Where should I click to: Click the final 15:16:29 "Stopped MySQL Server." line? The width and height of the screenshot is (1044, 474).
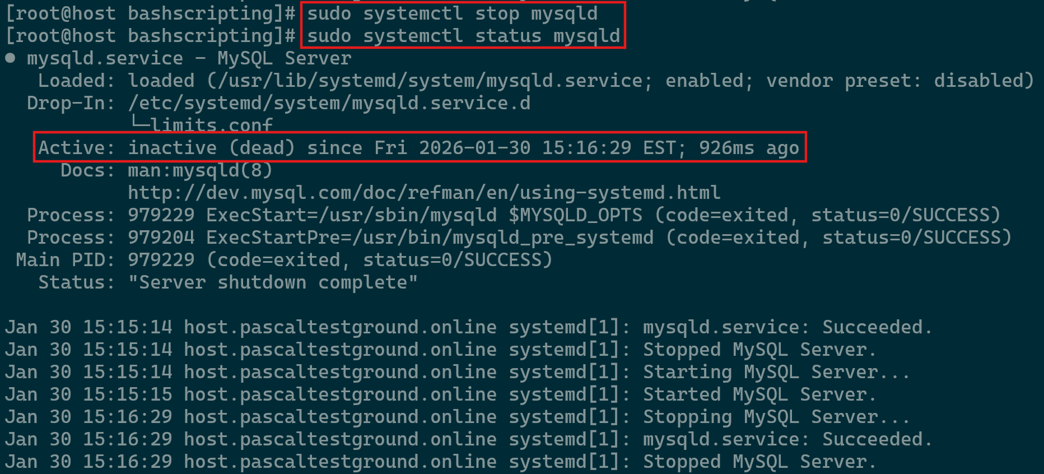[x=759, y=462]
